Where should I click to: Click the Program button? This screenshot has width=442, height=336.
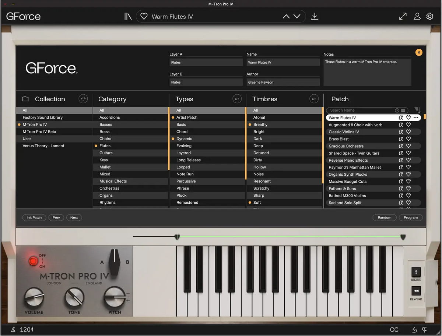(411, 218)
